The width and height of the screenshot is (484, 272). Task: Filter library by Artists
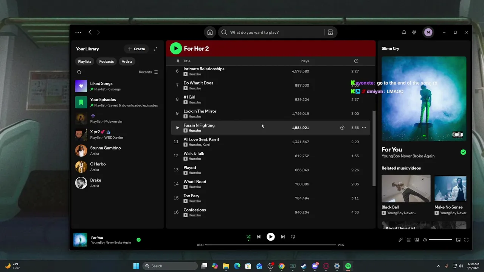pyautogui.click(x=127, y=62)
